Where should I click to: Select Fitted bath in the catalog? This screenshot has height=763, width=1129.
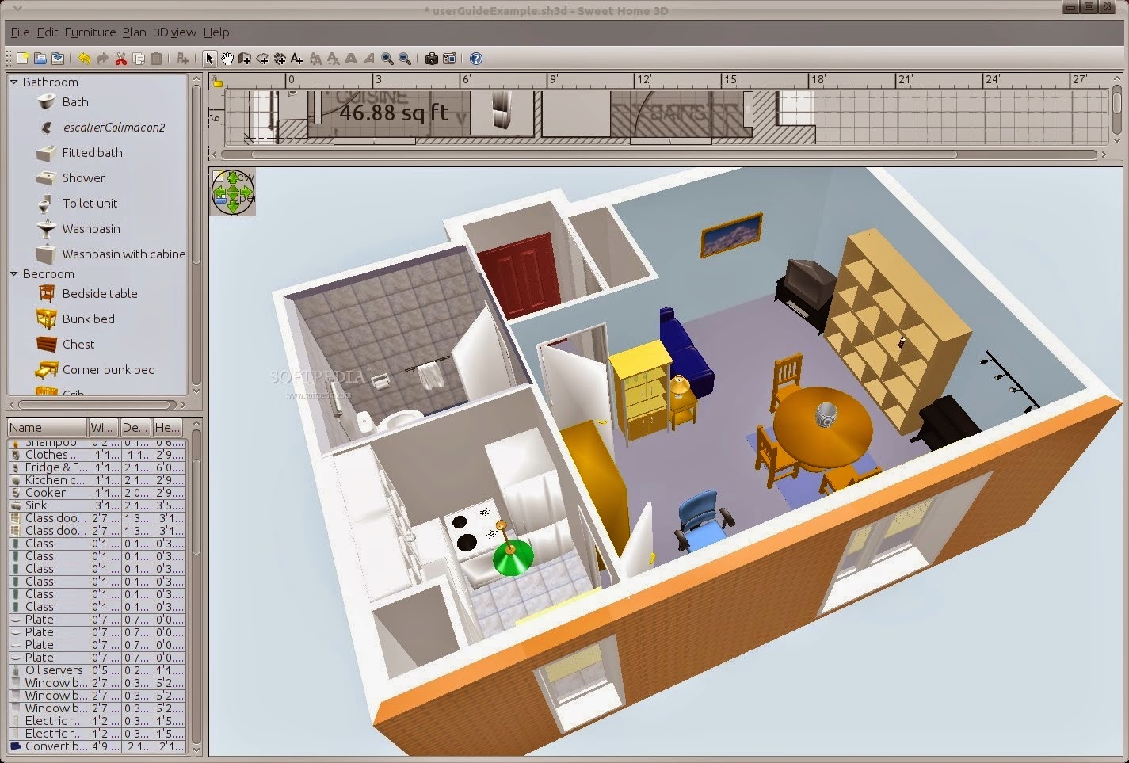[x=93, y=153]
